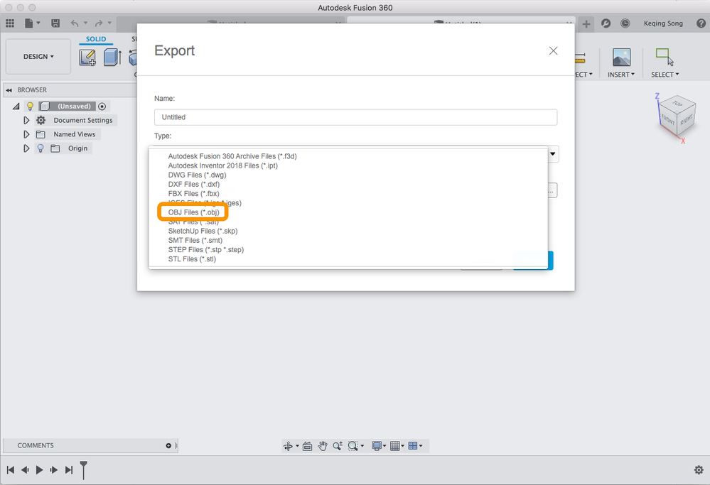The height and width of the screenshot is (485, 710).
Task: Expand the Origin node
Action: click(26, 148)
